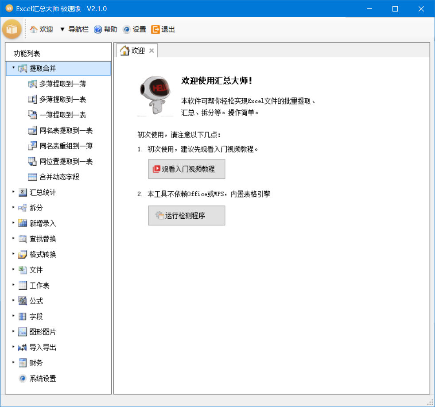435x407 pixels.
Task: Click the 图形图片 picture icon
Action: tap(23, 332)
